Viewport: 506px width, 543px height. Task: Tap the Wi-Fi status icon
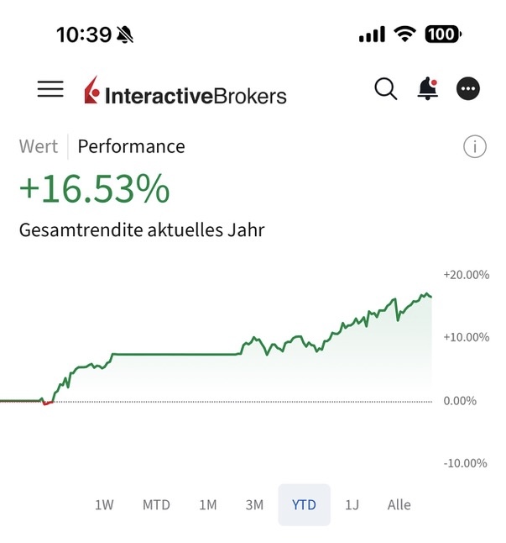click(x=406, y=34)
